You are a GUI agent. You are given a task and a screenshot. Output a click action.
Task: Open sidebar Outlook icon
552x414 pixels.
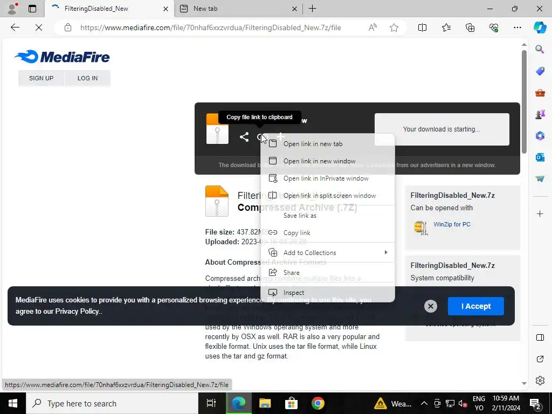click(540, 157)
